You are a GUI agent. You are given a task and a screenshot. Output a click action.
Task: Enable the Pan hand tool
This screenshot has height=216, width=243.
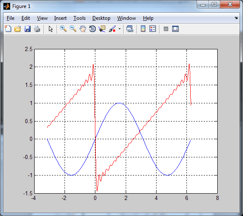coord(83,29)
